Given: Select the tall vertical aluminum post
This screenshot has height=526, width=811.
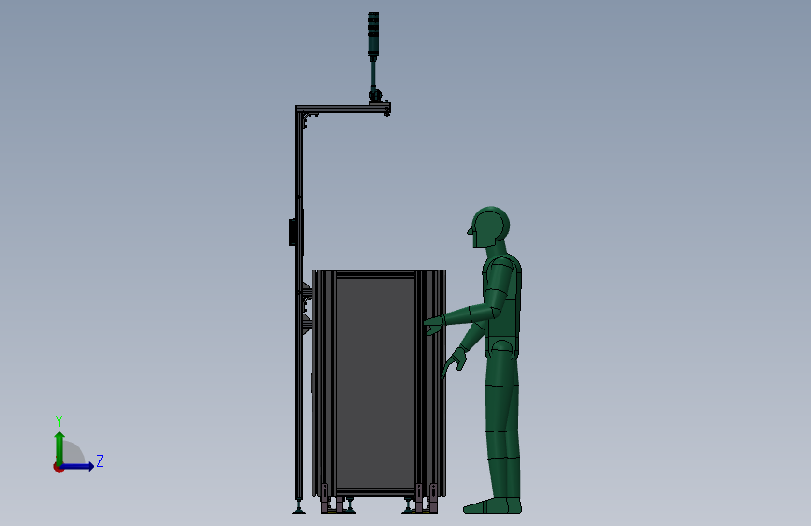Looking at the screenshot, I should coord(298,303).
